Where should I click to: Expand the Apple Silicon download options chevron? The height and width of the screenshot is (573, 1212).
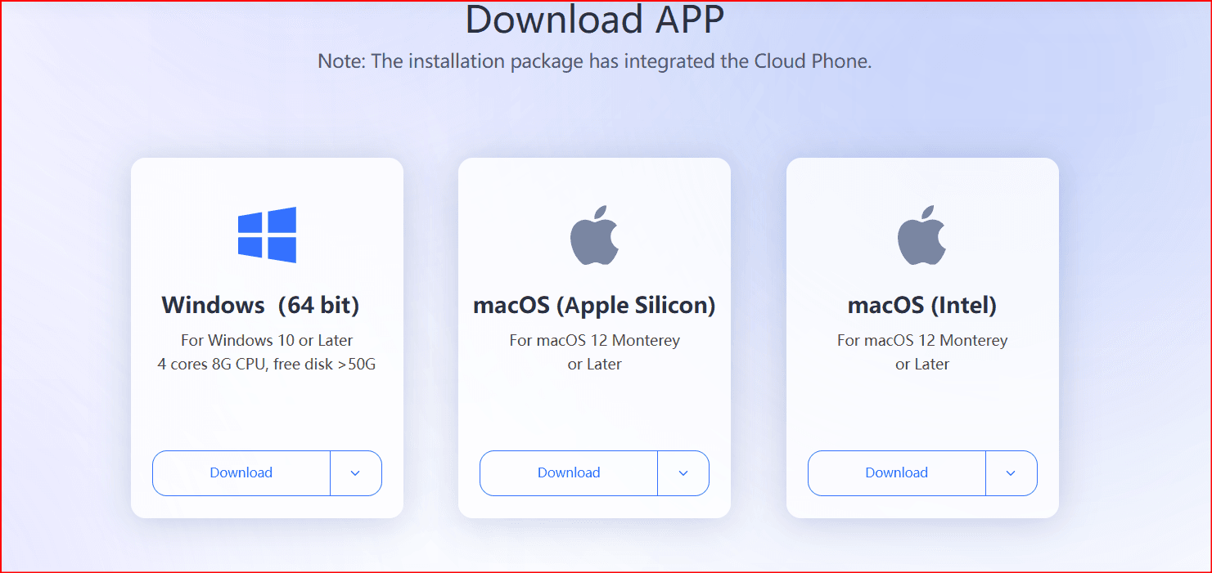pyautogui.click(x=683, y=472)
